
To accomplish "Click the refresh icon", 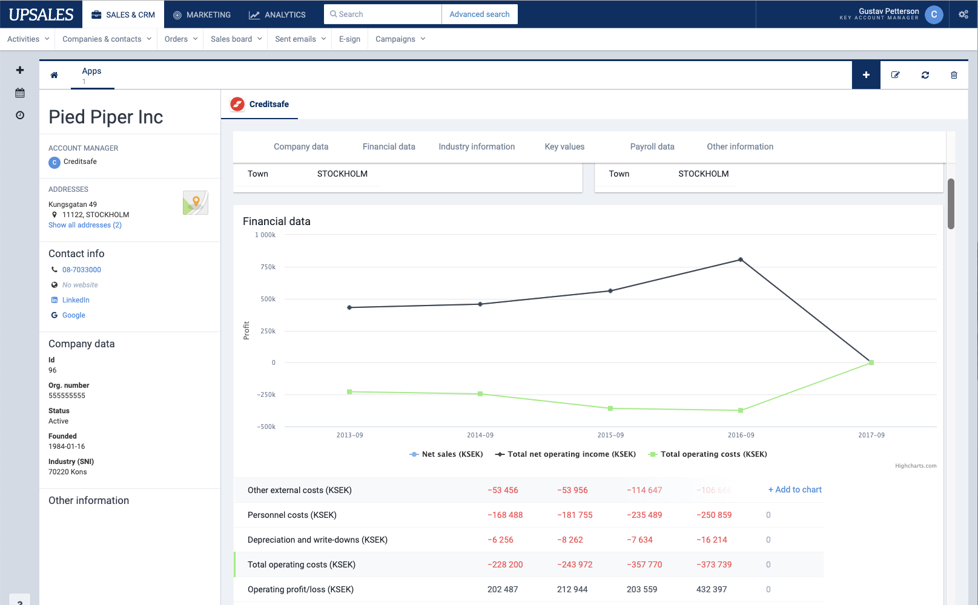I will coord(925,75).
